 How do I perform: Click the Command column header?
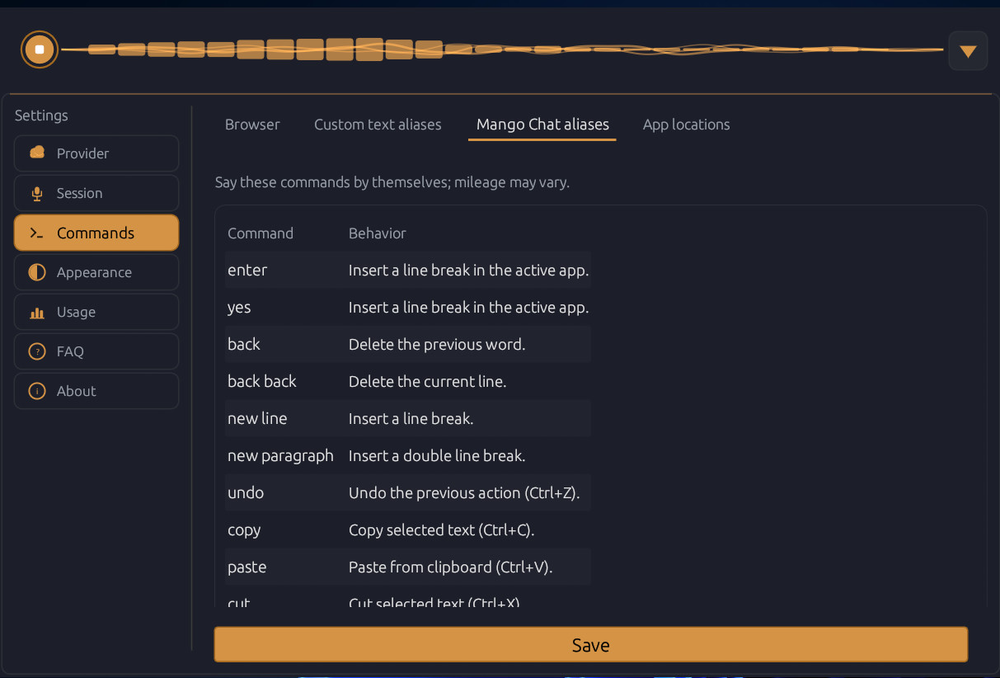pyautogui.click(x=261, y=233)
